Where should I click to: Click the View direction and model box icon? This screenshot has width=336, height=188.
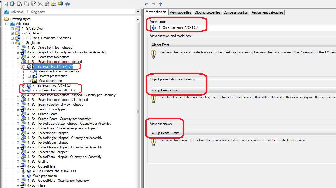(35, 71)
